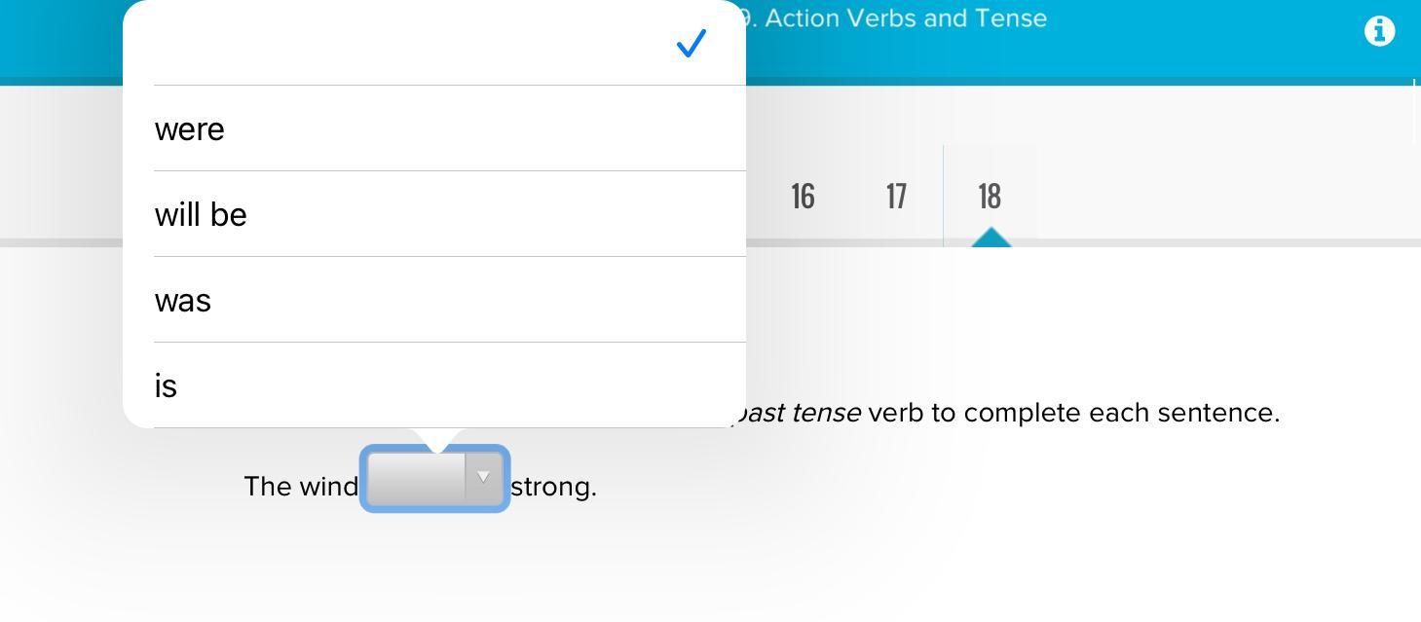Select 'is' in the dropdown options
Screen dimensions: 1421x622
(166, 386)
